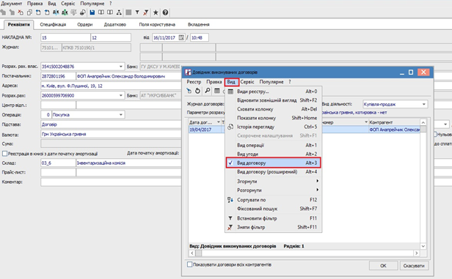Select Види реєстру... menu entry
The height and width of the screenshot is (279, 452).
(273, 92)
